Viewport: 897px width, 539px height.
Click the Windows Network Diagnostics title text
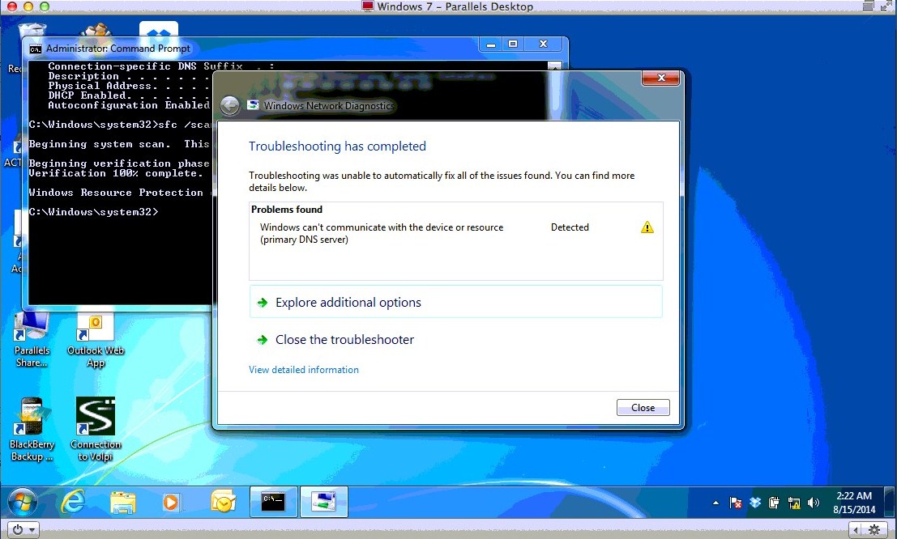329,106
